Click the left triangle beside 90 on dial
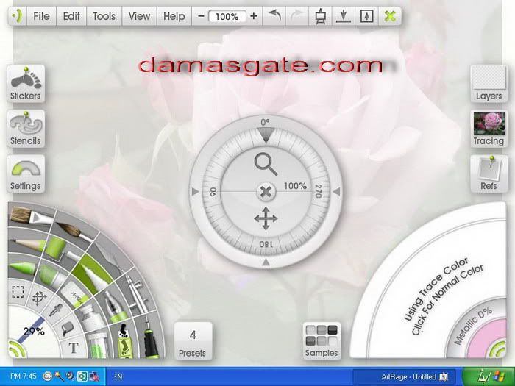This screenshot has width=515, height=386. 195,191
